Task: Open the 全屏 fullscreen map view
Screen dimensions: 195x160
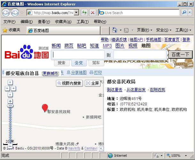Action: [x=92, y=83]
